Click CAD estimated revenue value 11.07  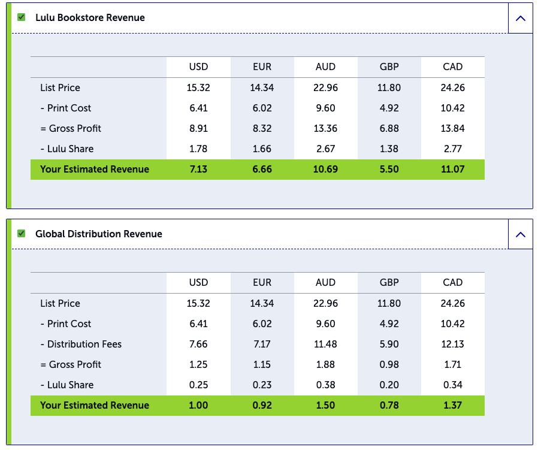(x=452, y=169)
